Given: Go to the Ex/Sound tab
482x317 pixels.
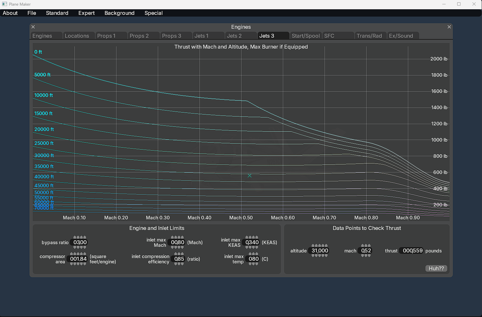Looking at the screenshot, I should click(x=401, y=36).
